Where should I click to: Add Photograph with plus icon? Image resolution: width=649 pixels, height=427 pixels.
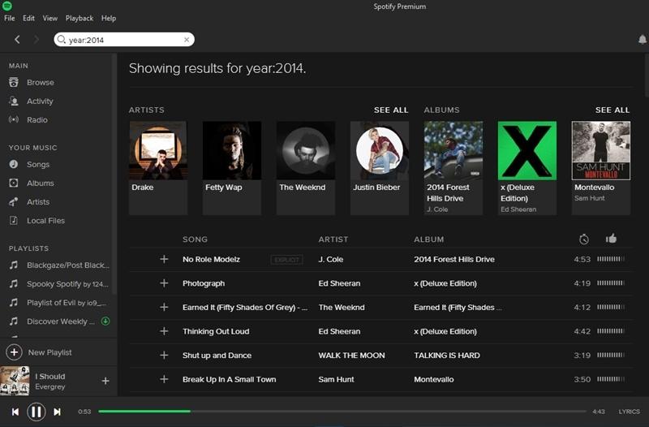pyautogui.click(x=164, y=283)
